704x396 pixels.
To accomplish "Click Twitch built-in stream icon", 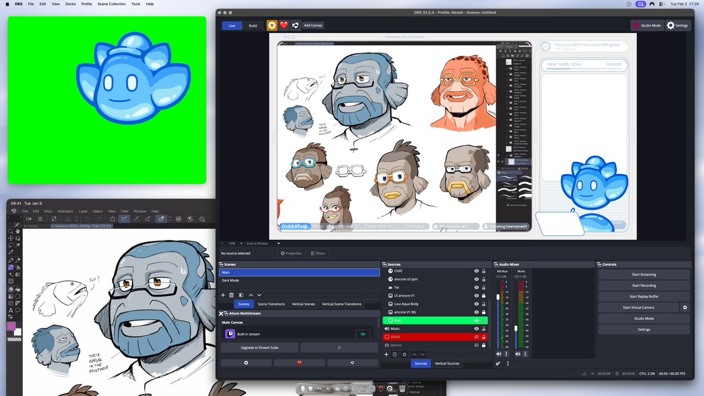I will pyautogui.click(x=230, y=334).
